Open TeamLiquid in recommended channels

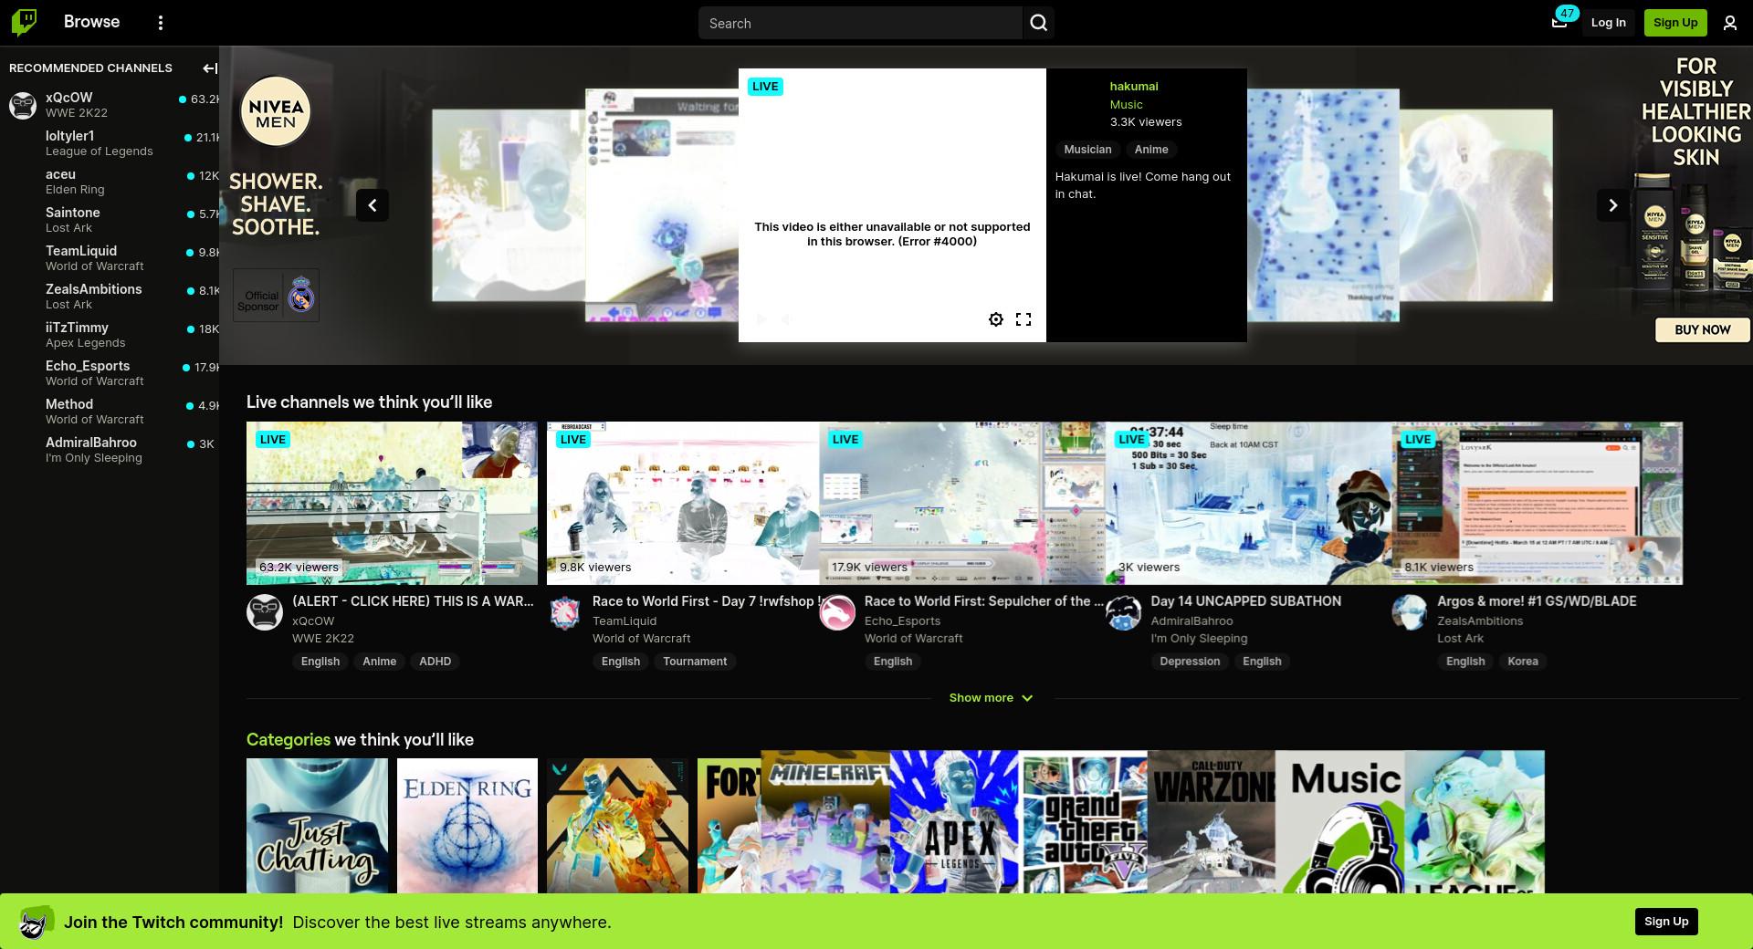click(x=110, y=258)
